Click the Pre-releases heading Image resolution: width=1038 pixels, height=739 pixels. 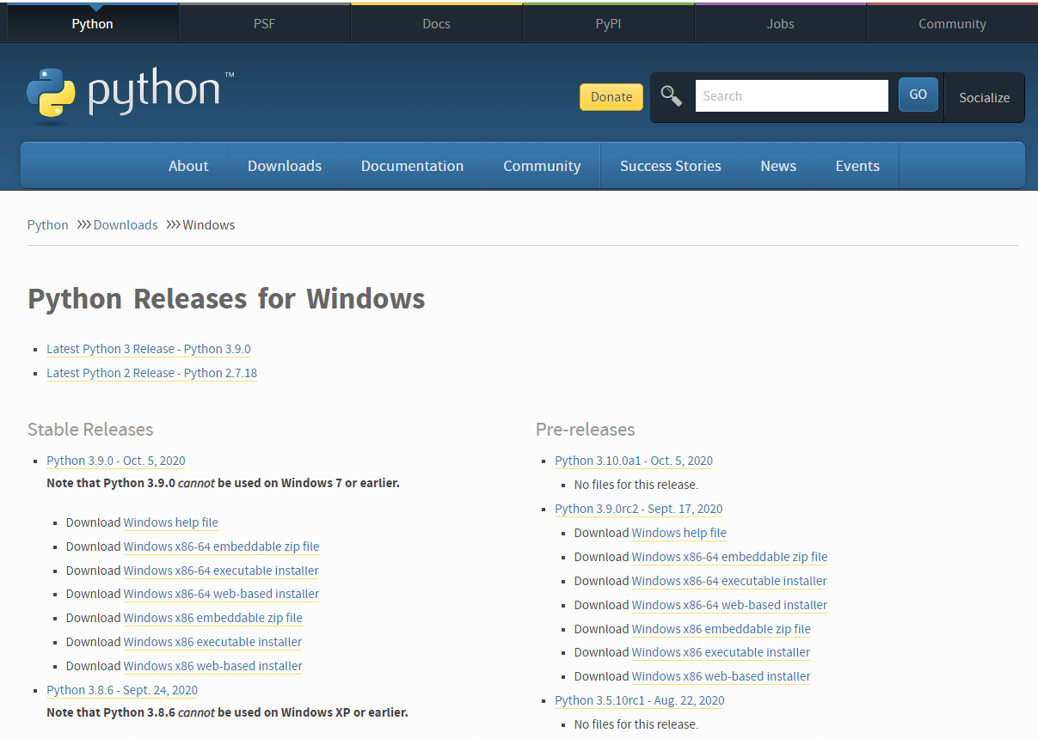click(585, 430)
